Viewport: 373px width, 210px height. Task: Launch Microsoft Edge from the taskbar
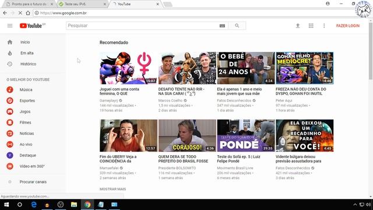coord(34,205)
